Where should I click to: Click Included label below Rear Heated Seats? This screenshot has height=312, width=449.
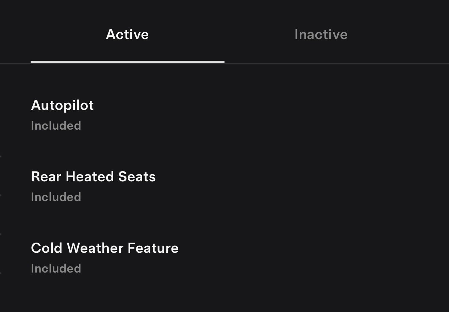[x=56, y=197]
